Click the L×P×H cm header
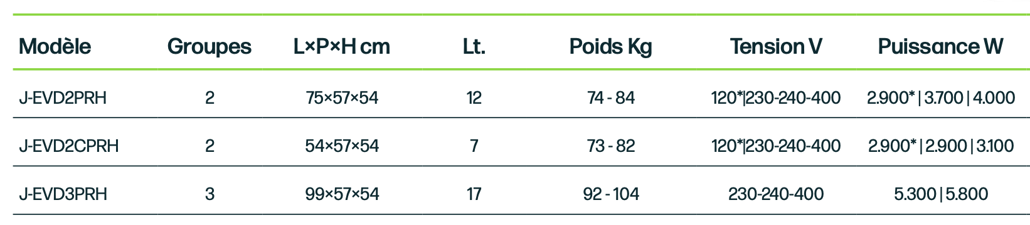Screen dimensions: 1030x225 coord(342,46)
